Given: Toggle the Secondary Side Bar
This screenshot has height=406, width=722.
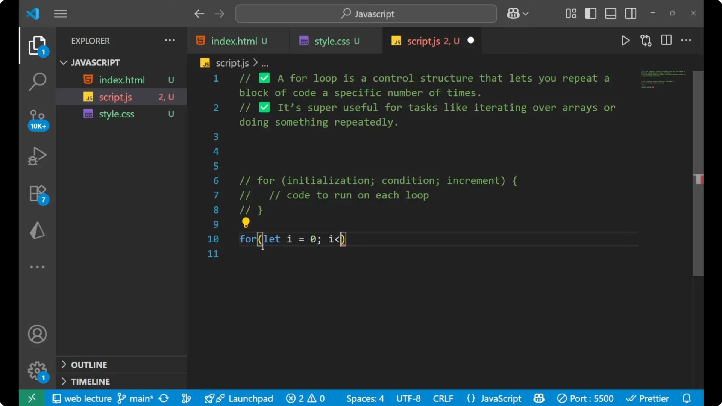Looking at the screenshot, I should pos(630,13).
